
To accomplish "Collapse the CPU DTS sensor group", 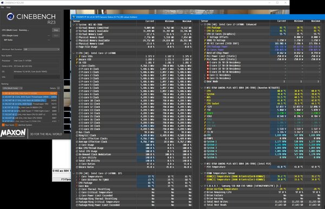I will click(x=74, y=173).
